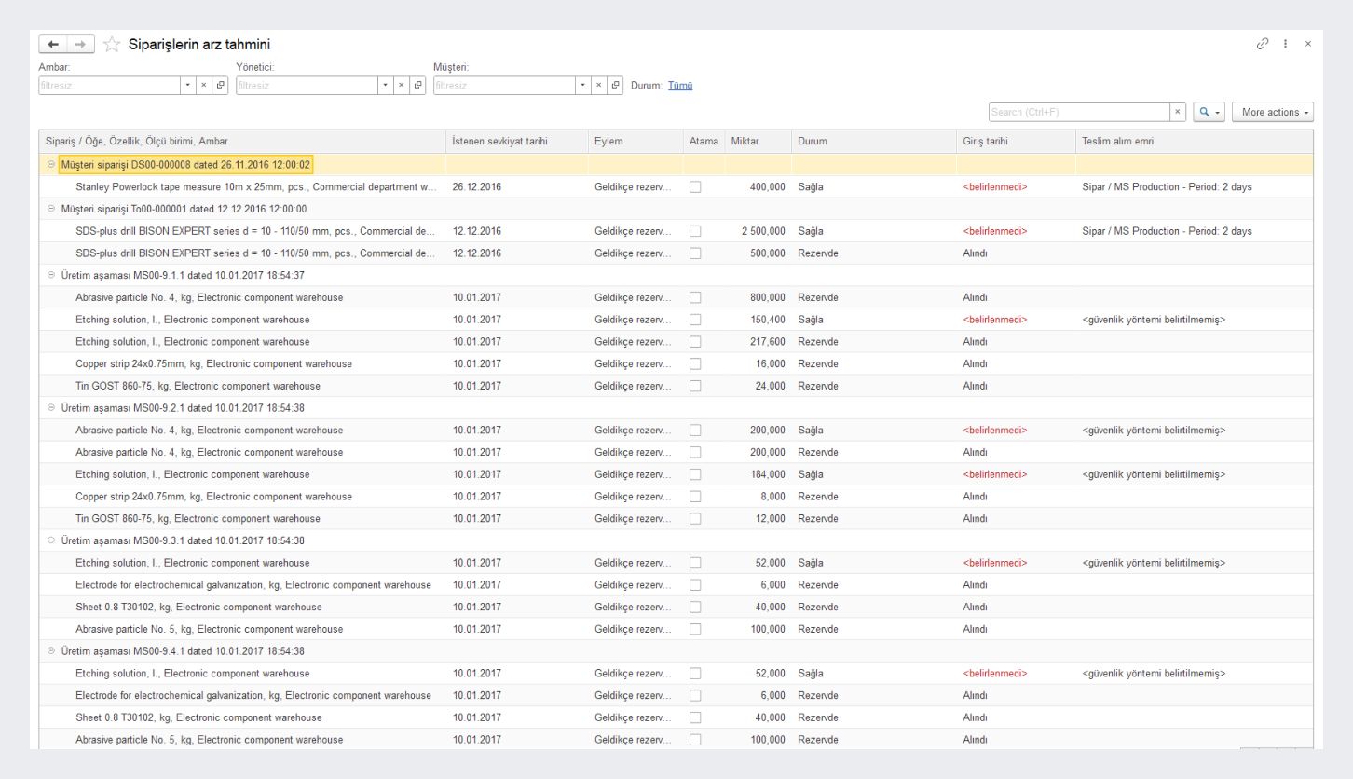Open the Yönetici selection form icon
Viewport: 1353px width, 779px height.
(x=418, y=86)
